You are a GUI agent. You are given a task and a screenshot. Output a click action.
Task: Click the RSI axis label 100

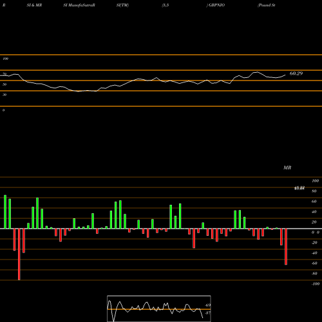pyautogui.click(x=5, y=59)
